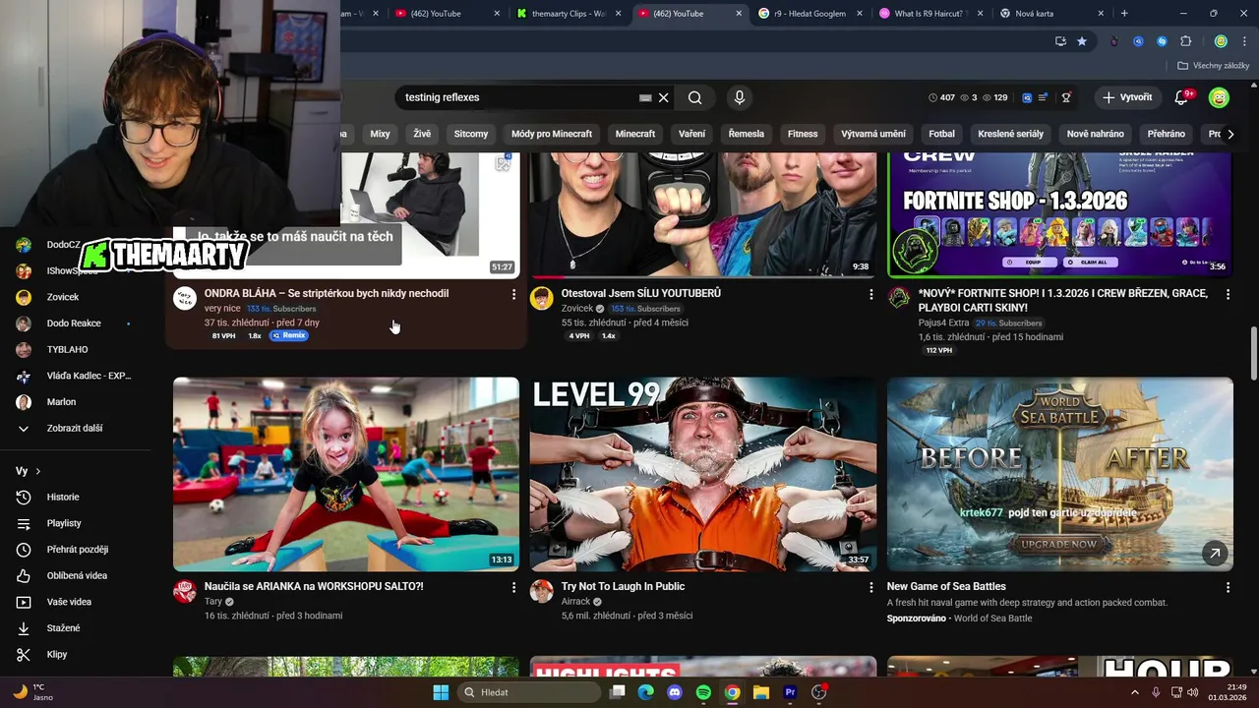
Task: Open the Chrome profile avatar
Action: (x=1221, y=41)
